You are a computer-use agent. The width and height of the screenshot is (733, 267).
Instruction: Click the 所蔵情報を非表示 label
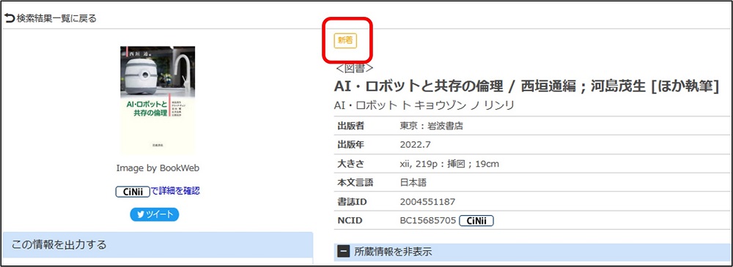click(393, 252)
